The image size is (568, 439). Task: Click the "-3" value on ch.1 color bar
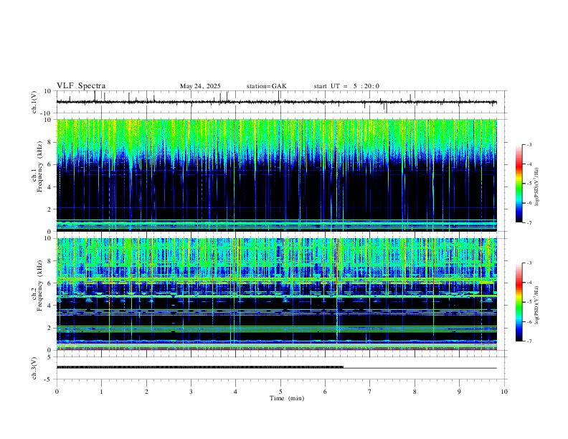tap(529, 144)
